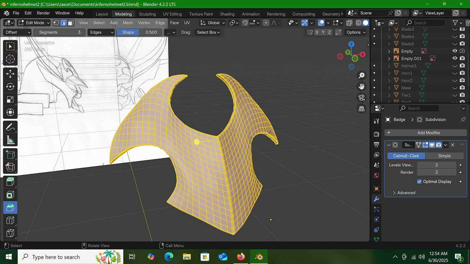Open the Edit Mode dropdown
470x264 pixels.
pyautogui.click(x=34, y=23)
